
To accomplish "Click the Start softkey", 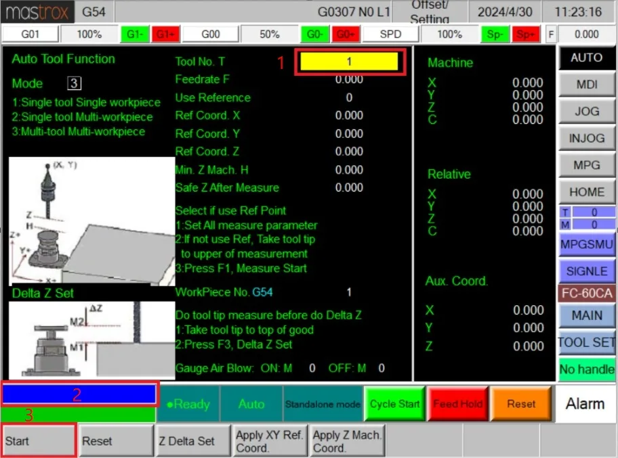I will click(x=38, y=440).
